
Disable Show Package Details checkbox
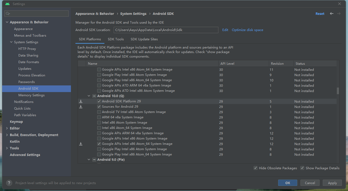[x=302, y=168]
